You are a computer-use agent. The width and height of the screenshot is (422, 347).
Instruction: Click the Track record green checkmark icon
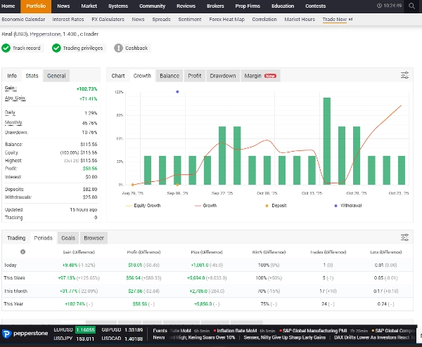[6, 48]
